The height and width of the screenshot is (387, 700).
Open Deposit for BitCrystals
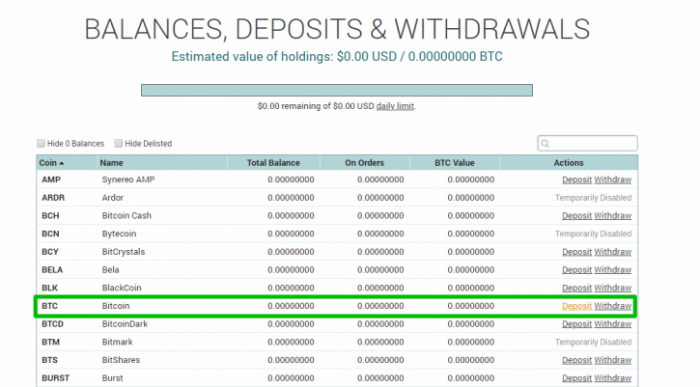(x=576, y=252)
